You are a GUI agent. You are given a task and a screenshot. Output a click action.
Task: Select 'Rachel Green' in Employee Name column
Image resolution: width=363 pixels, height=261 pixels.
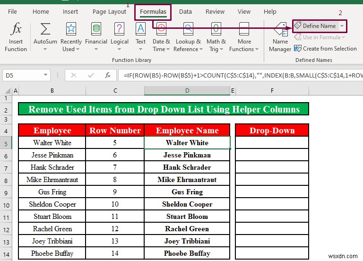pos(187,228)
